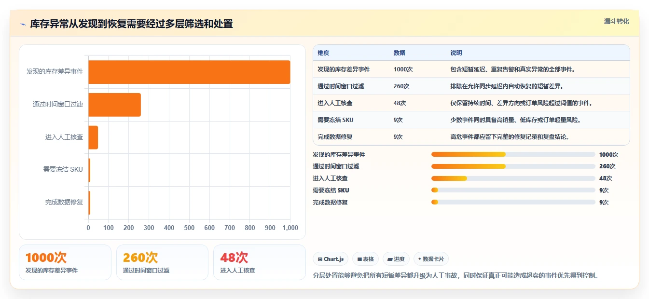The width and height of the screenshot is (649, 299).
Task: Click chart axis label 进入人工核查
Action: tap(64, 137)
